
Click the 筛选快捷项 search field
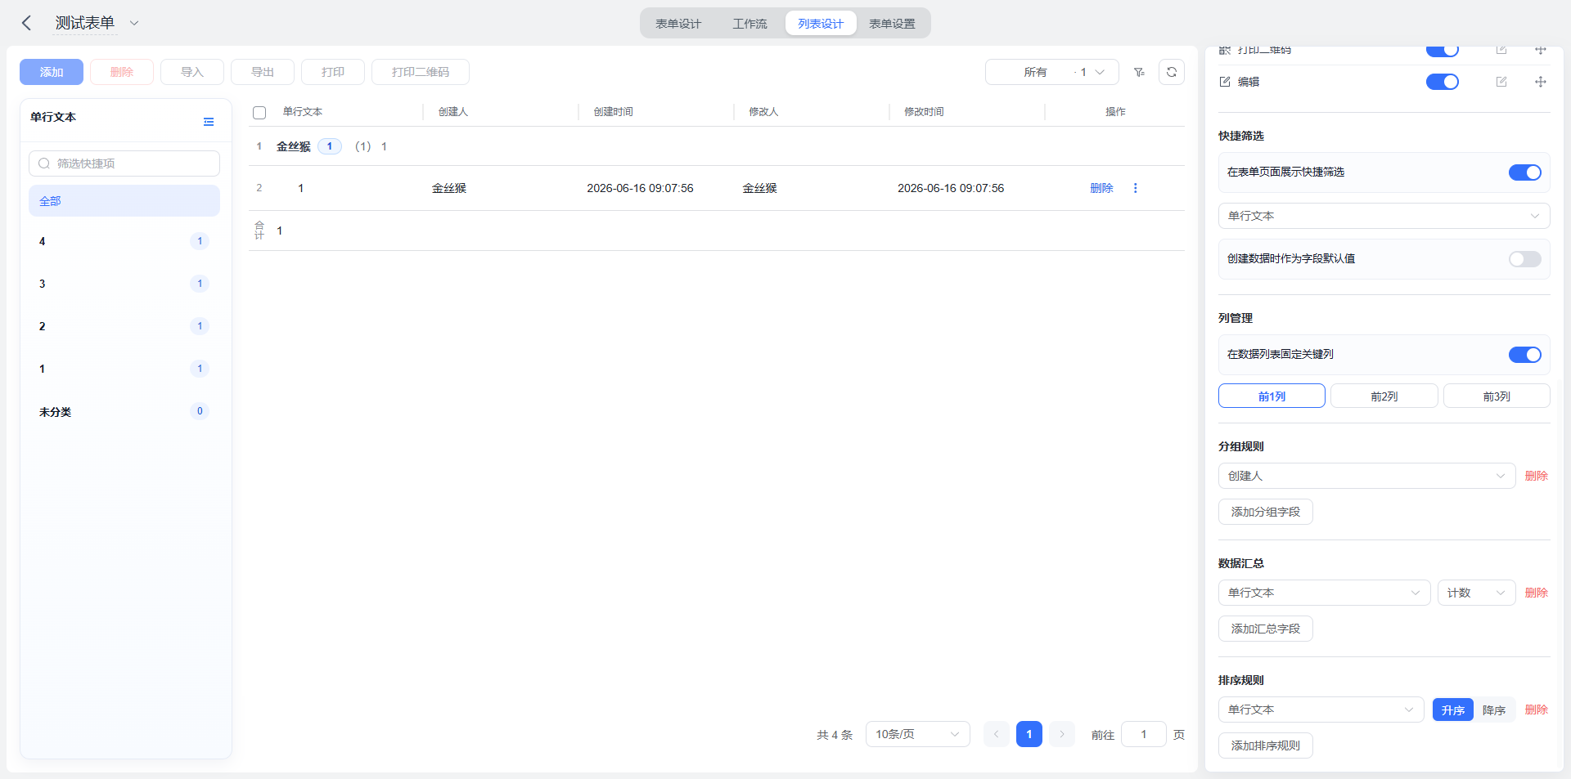[124, 163]
